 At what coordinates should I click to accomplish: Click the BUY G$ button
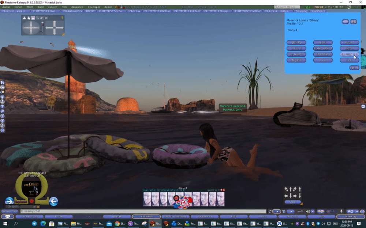coord(319,7)
